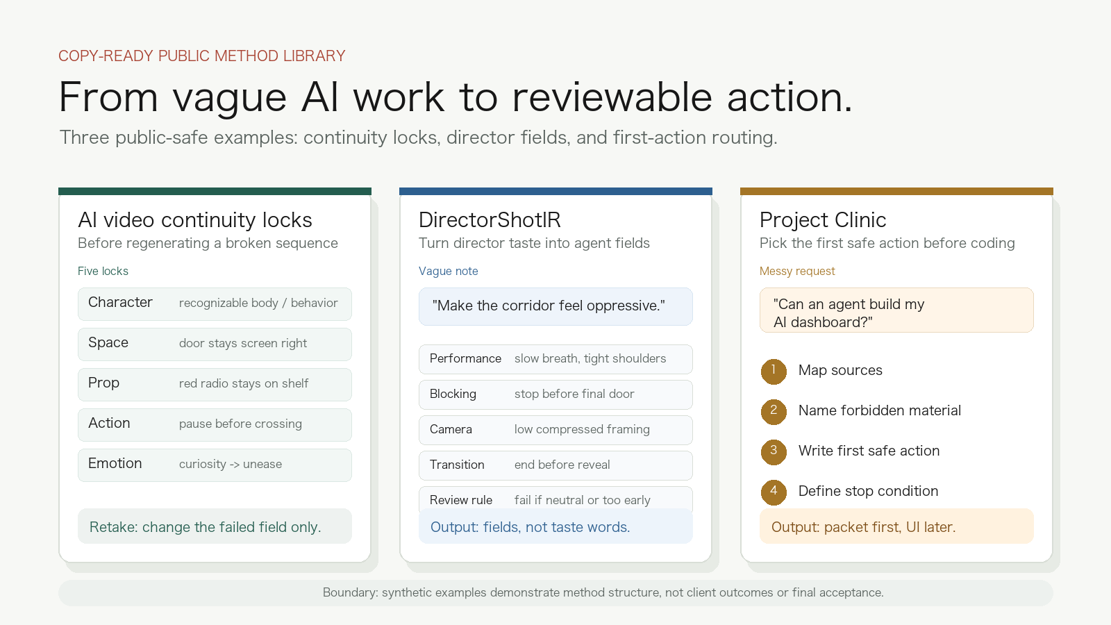
Task: Click 'Before regenerating a broken sequence' subtitle
Action: pos(208,243)
